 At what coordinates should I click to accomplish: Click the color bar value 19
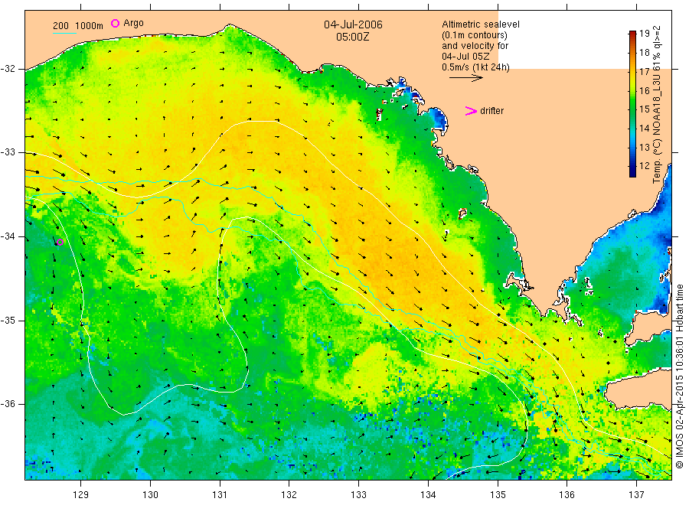click(645, 34)
